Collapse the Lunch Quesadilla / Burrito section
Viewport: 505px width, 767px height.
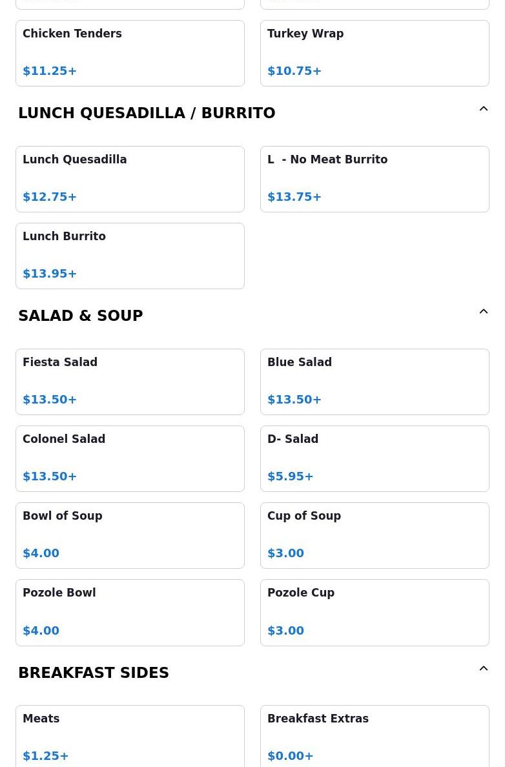coord(483,109)
